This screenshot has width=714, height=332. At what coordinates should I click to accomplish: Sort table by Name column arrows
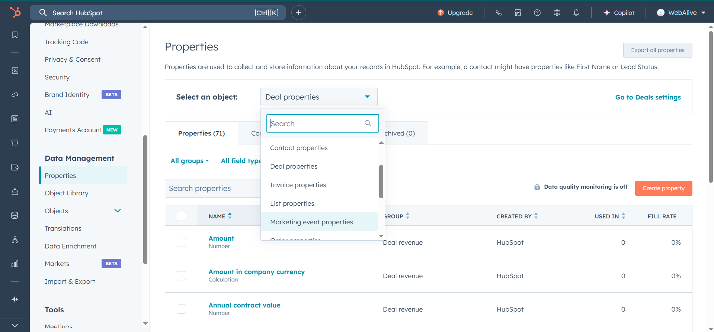pos(230,216)
